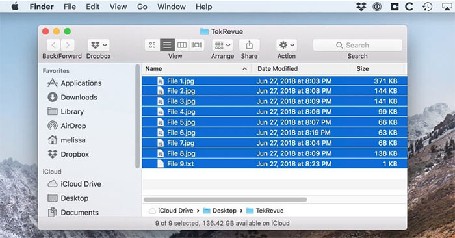
Task: Open the Arrange dropdown
Action: pos(222,45)
